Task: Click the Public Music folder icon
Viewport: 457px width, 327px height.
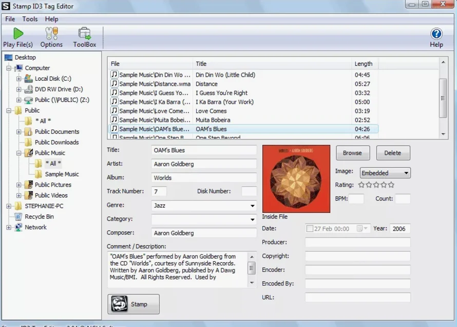Action: tap(29, 153)
